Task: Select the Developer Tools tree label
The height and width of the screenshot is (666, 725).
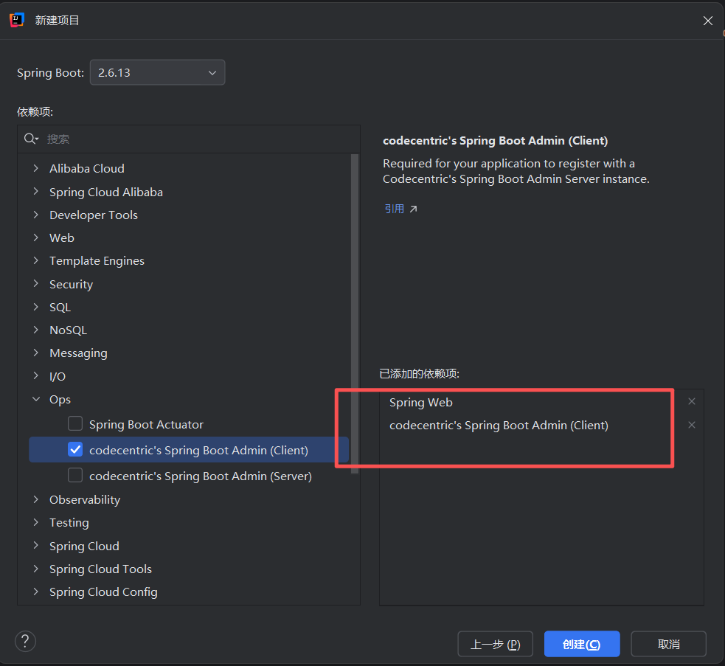Action: (94, 215)
